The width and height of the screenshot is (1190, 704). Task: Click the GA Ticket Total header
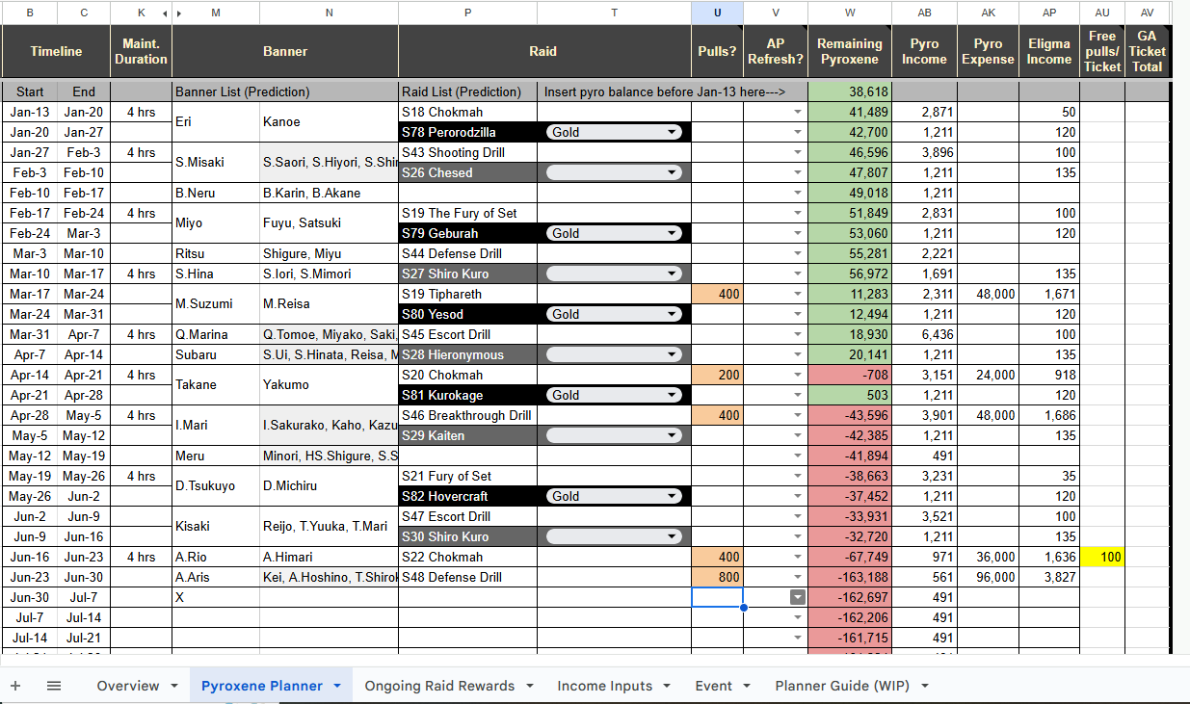(1147, 51)
